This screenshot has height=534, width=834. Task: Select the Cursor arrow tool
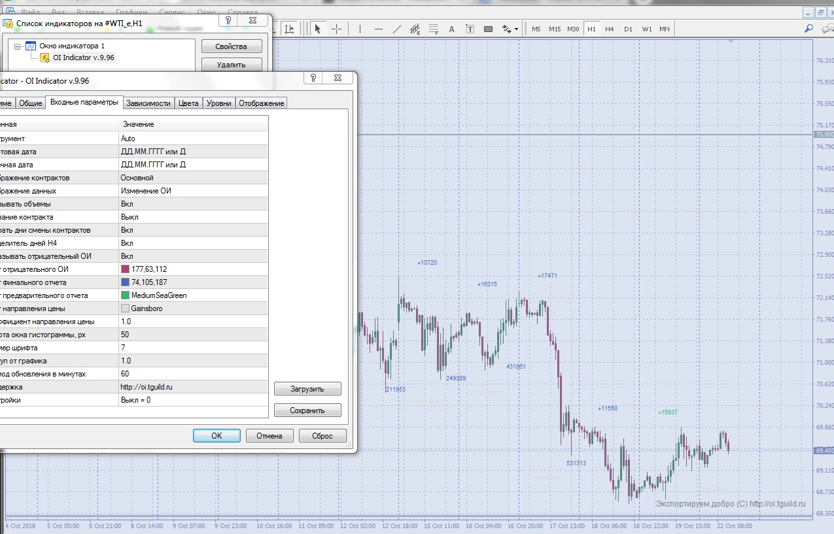click(318, 29)
